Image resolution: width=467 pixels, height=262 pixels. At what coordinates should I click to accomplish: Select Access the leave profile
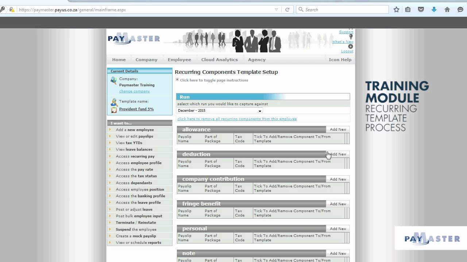(138, 202)
